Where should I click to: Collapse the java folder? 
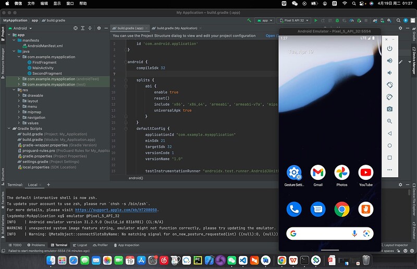(14, 52)
